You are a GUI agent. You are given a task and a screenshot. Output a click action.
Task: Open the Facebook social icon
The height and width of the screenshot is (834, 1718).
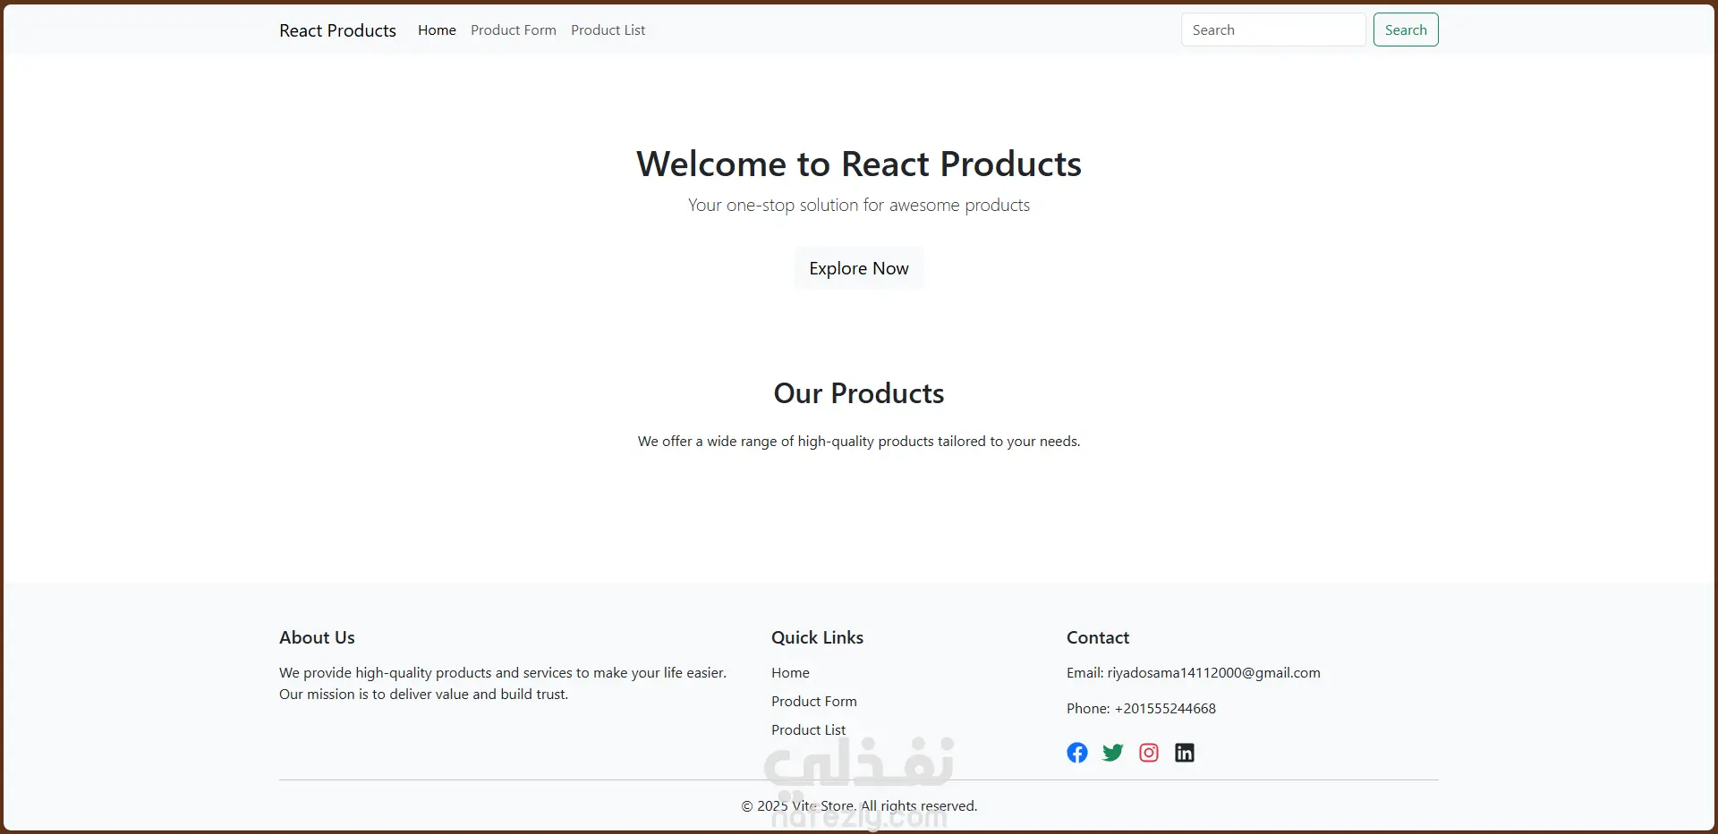(1077, 753)
